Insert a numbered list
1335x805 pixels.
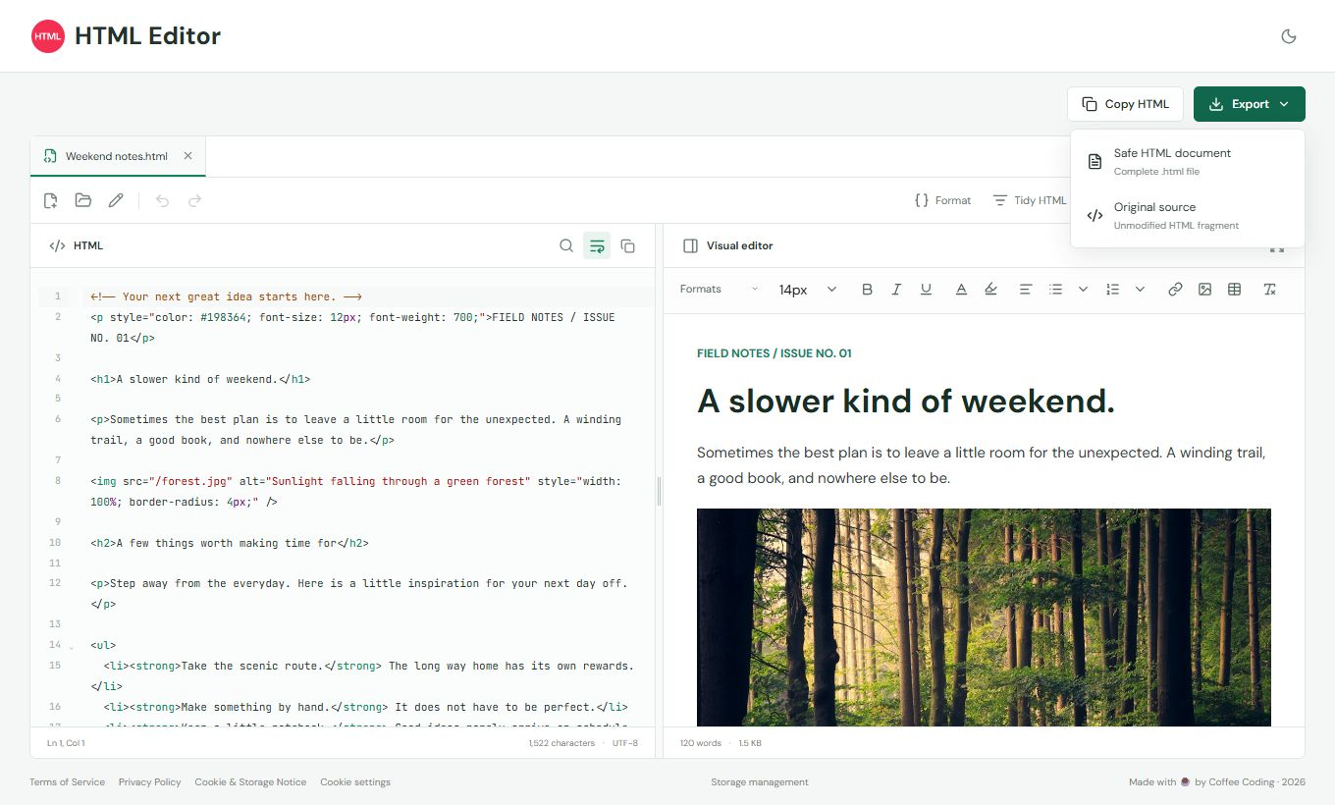coord(1112,289)
